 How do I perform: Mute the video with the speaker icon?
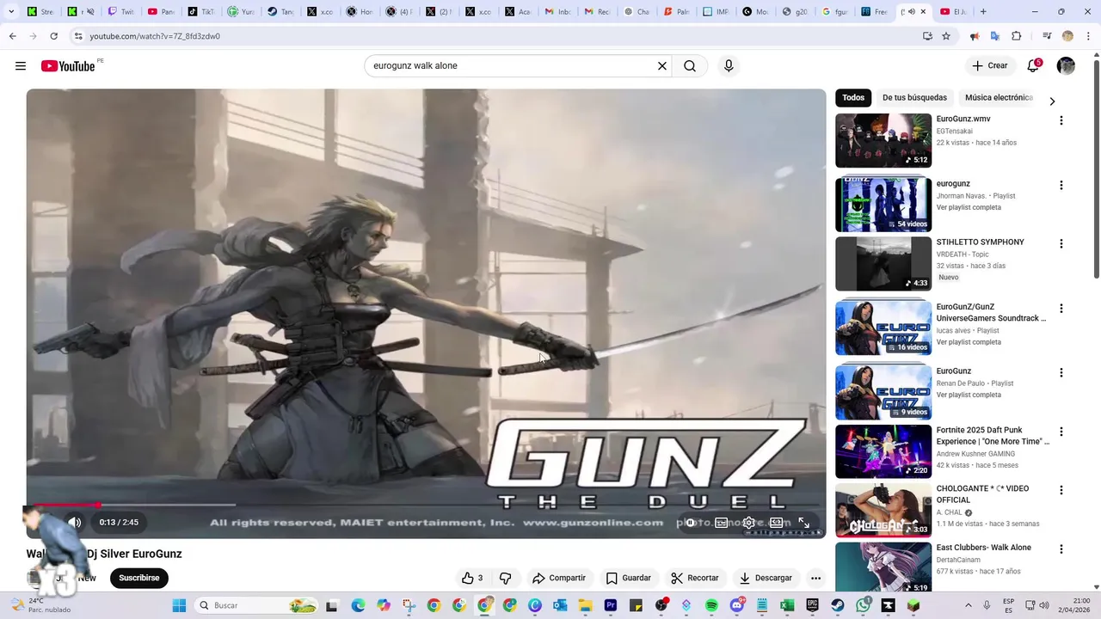click(x=75, y=522)
